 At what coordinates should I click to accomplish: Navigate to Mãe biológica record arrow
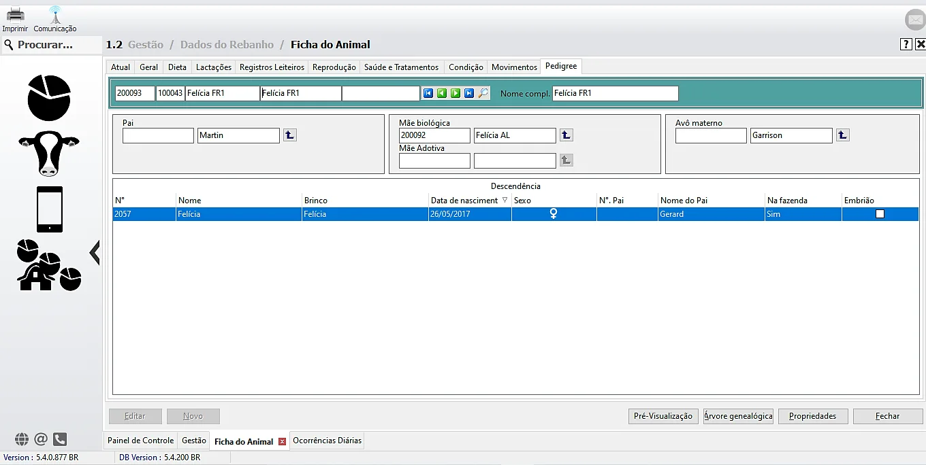pyautogui.click(x=566, y=135)
